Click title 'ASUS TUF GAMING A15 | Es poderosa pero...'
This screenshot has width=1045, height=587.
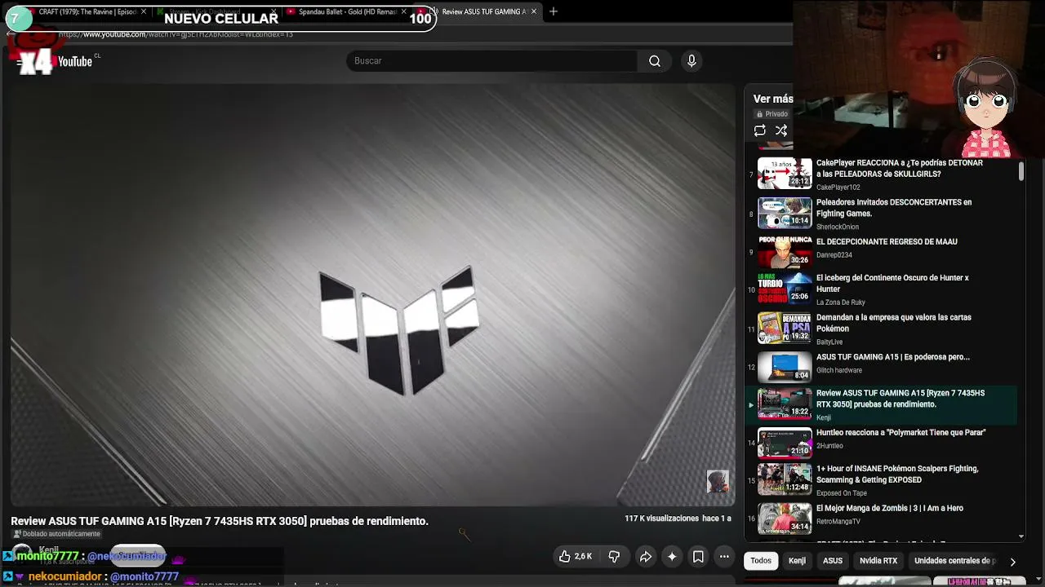(893, 357)
